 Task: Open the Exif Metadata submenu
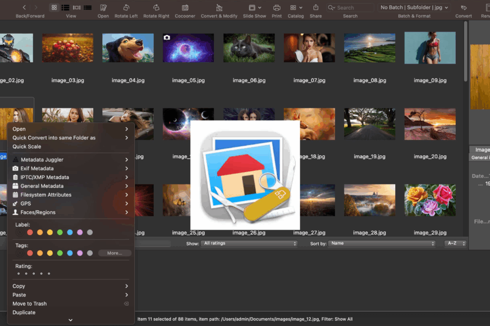pos(37,168)
